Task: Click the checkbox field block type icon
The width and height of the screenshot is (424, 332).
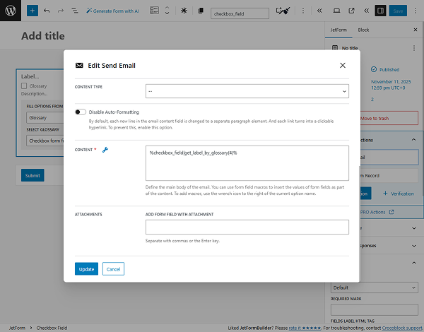Action: tap(154, 11)
